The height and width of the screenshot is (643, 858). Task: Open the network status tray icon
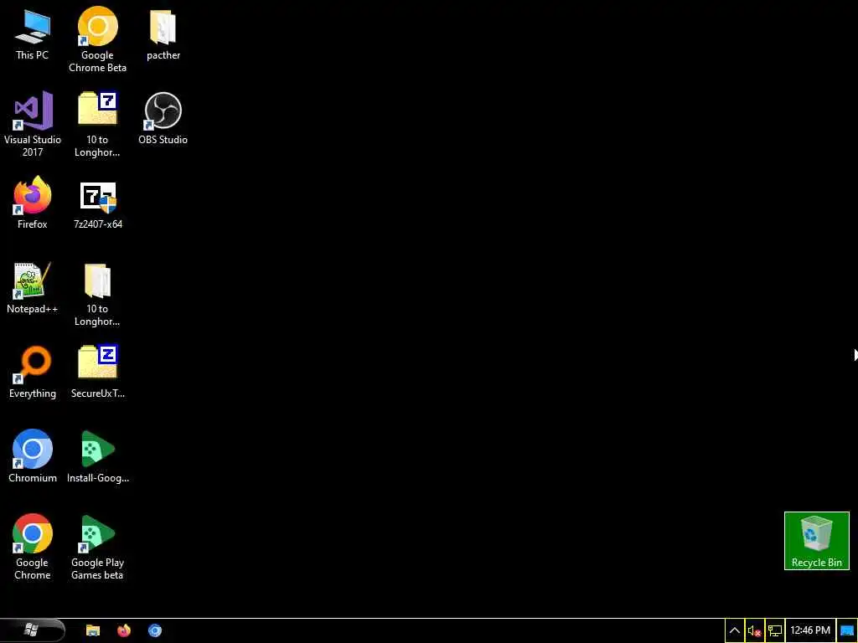click(775, 631)
